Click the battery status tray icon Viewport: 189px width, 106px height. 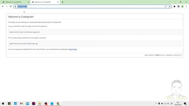(x=162, y=103)
